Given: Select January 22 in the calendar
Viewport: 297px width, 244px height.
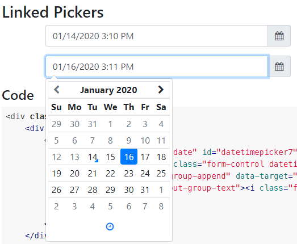Looking at the screenshot, I should click(x=110, y=173).
